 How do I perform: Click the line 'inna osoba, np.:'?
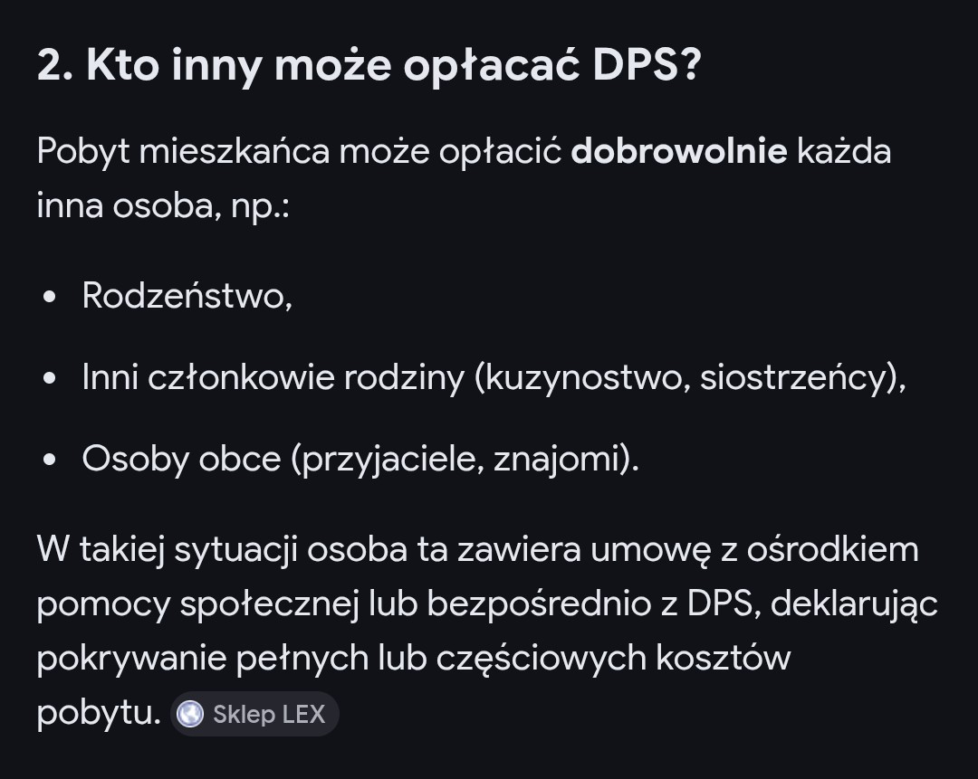pos(163,206)
